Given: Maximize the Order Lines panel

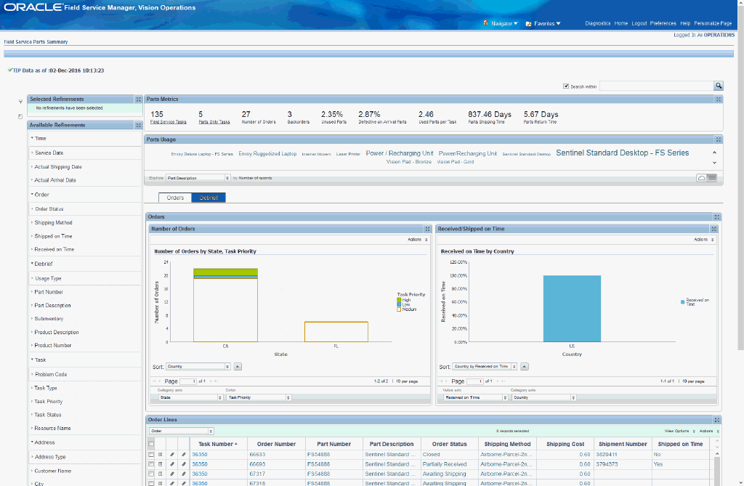Looking at the screenshot, I should click(717, 420).
